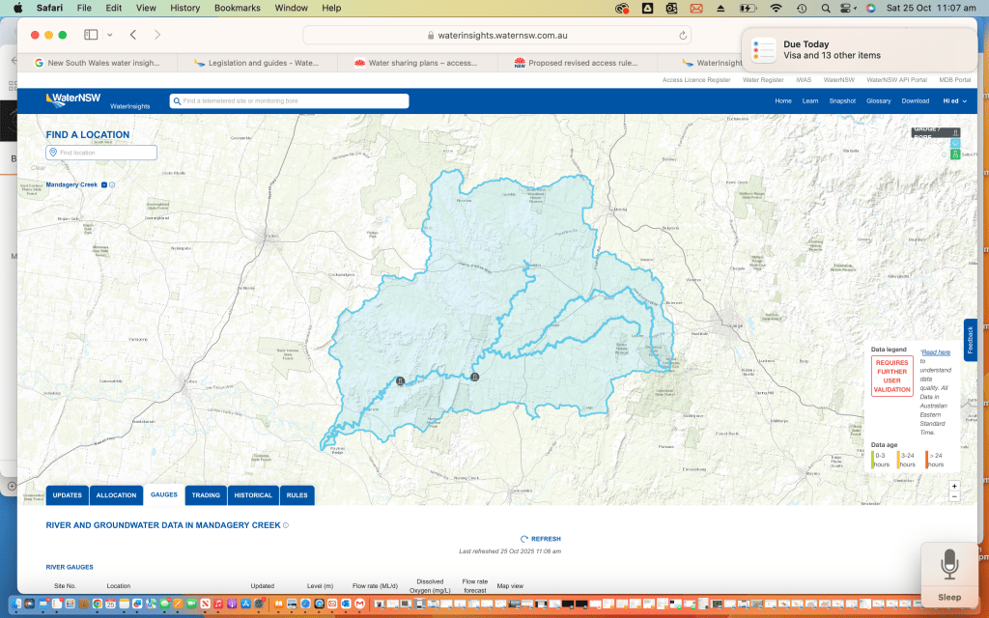Expand Safari tab group chevron
Viewport: 989px width, 618px height.
pos(110,35)
